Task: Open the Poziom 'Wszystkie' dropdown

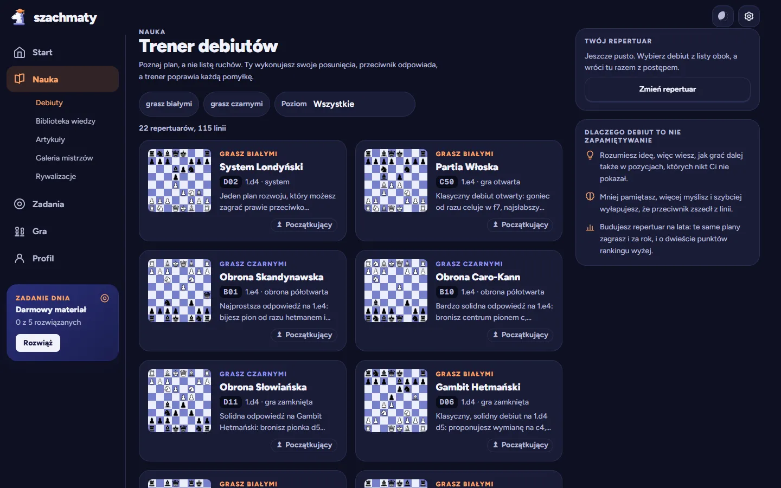Action: click(x=345, y=104)
